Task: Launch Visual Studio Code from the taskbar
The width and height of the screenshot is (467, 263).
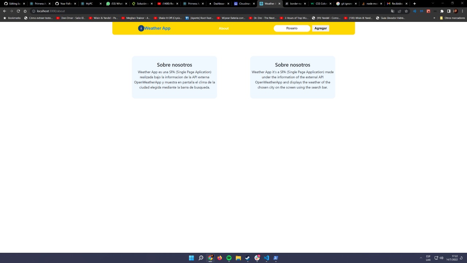Action: click(x=266, y=258)
